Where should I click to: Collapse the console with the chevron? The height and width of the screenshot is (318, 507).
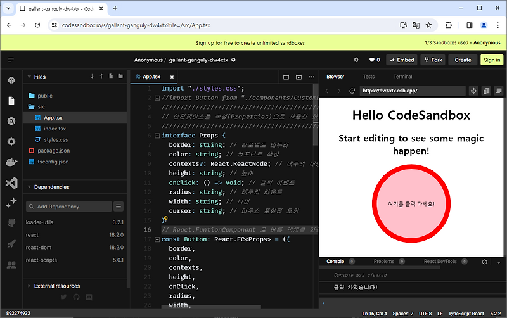pos(499,262)
